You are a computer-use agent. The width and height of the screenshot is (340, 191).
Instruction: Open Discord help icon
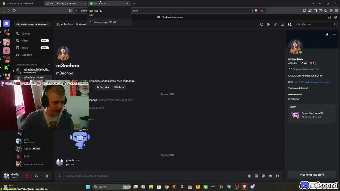(x=336, y=17)
